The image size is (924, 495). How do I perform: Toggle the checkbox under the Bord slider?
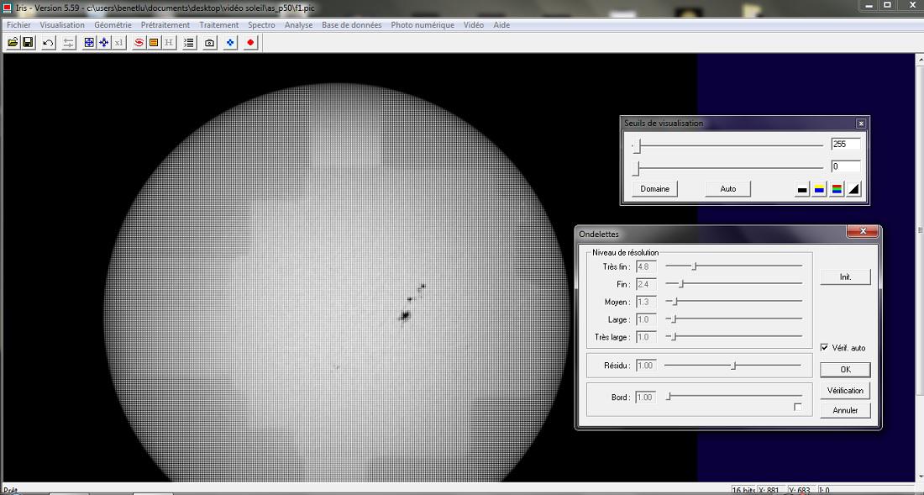[x=797, y=407]
